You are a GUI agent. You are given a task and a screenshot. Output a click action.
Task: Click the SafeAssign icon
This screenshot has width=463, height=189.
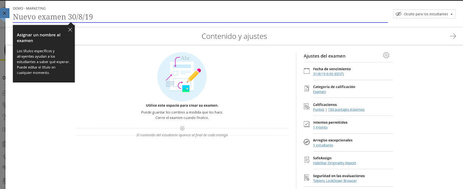coord(307,160)
